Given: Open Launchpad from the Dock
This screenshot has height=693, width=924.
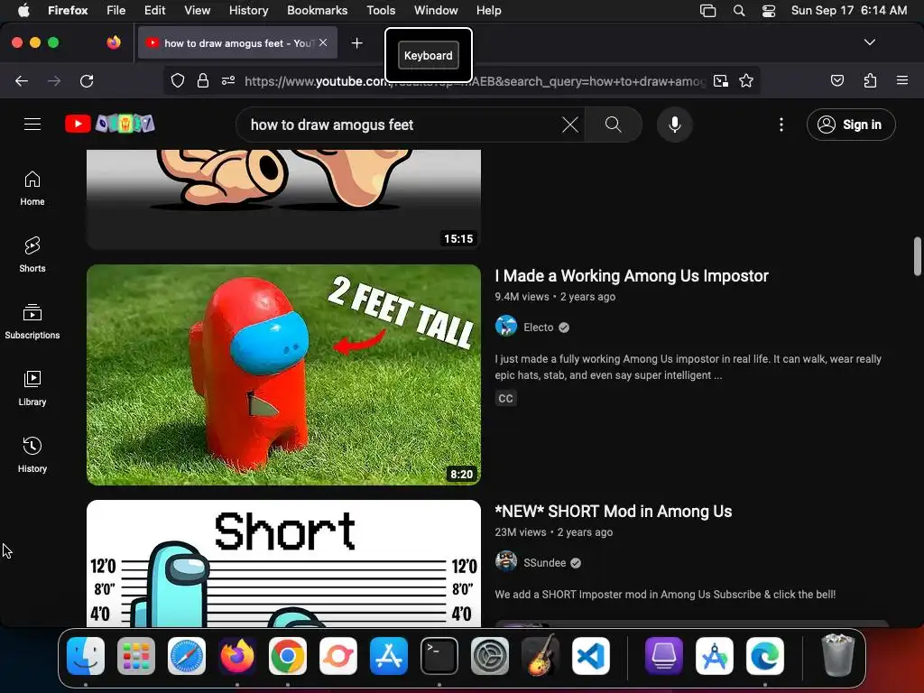Looking at the screenshot, I should point(136,656).
